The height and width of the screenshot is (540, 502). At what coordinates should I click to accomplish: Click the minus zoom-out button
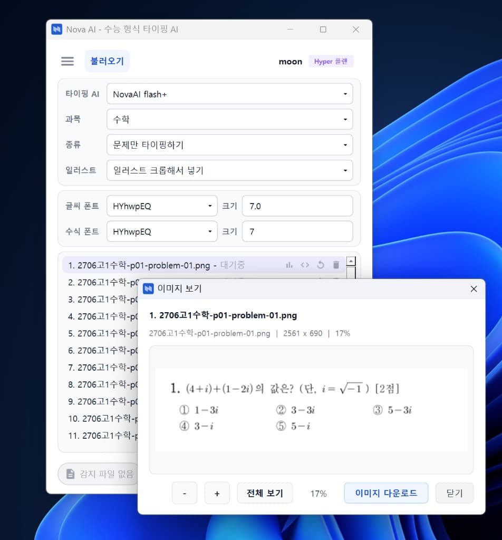185,493
